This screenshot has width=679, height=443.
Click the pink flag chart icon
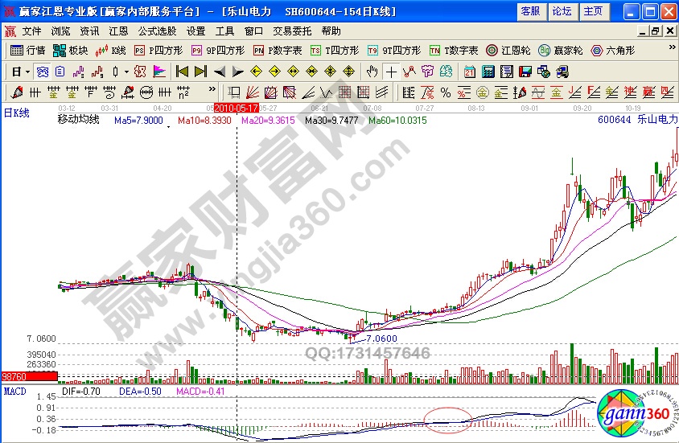click(x=159, y=72)
